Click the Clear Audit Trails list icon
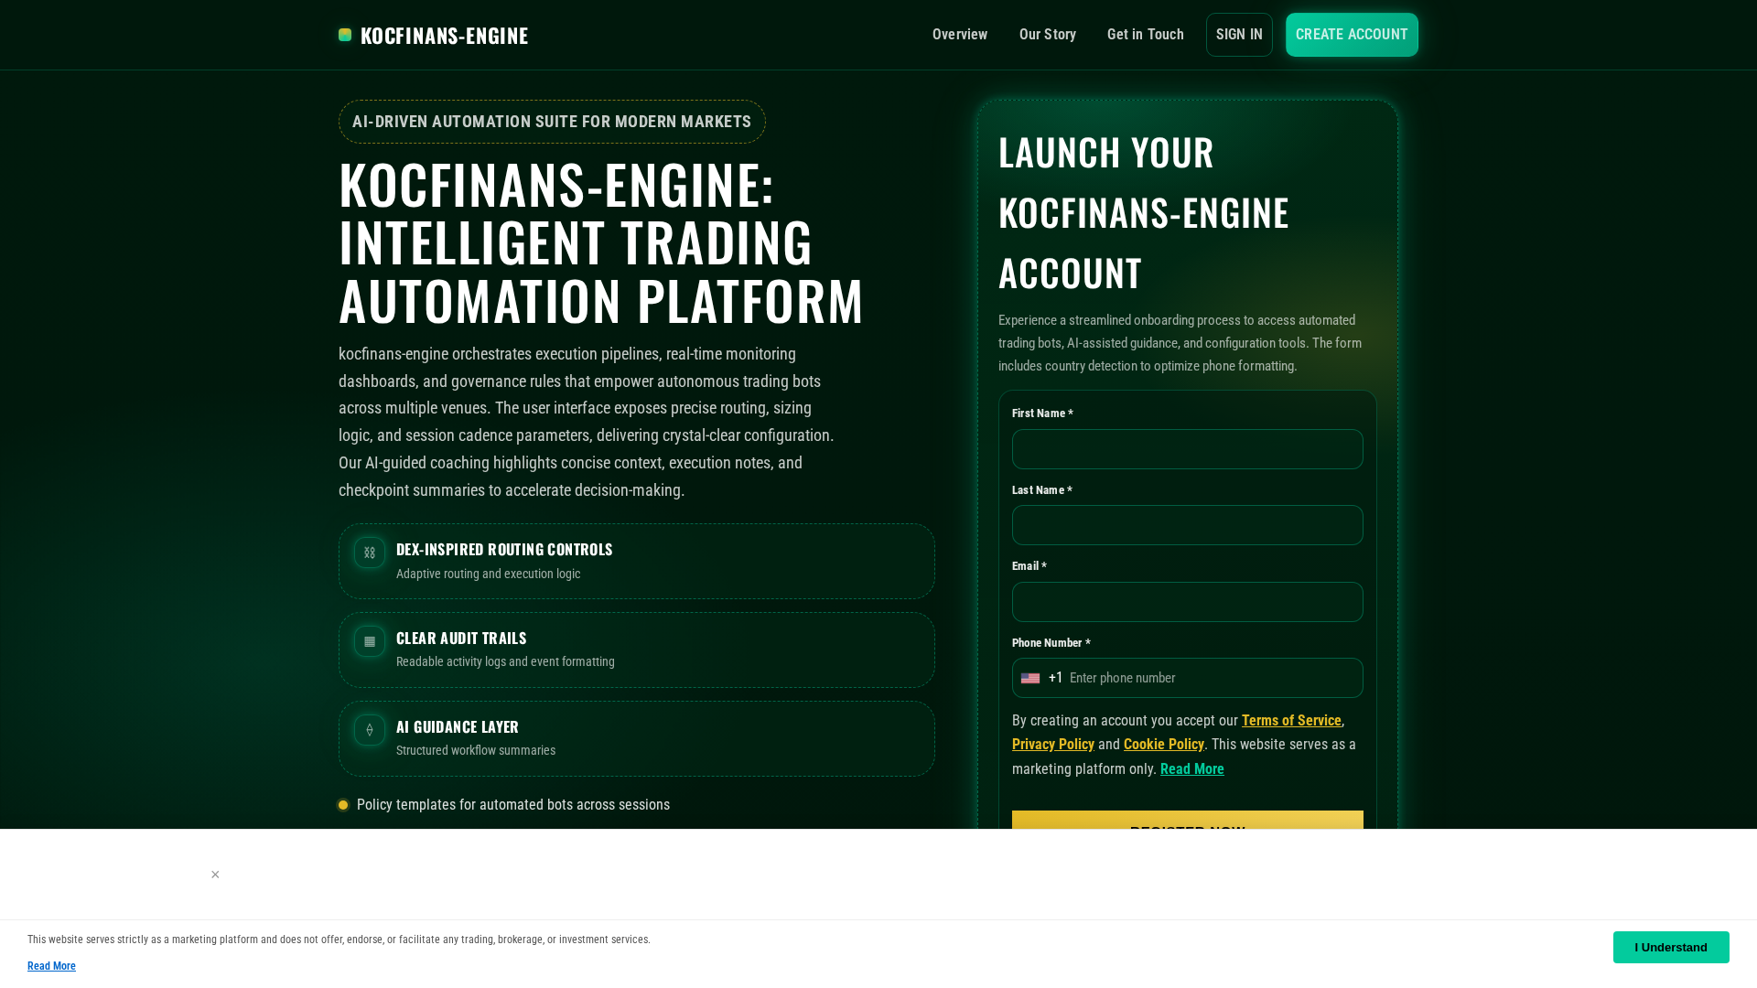The width and height of the screenshot is (1757, 988). click(370, 641)
